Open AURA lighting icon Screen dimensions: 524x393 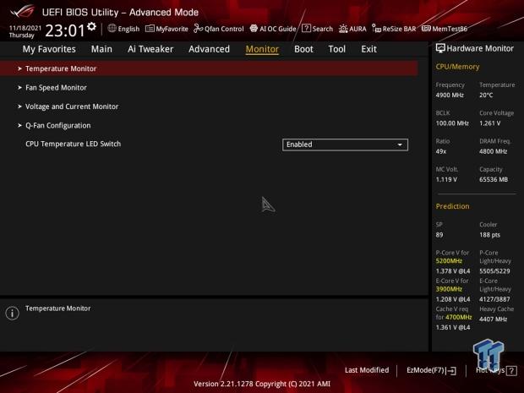click(x=343, y=29)
